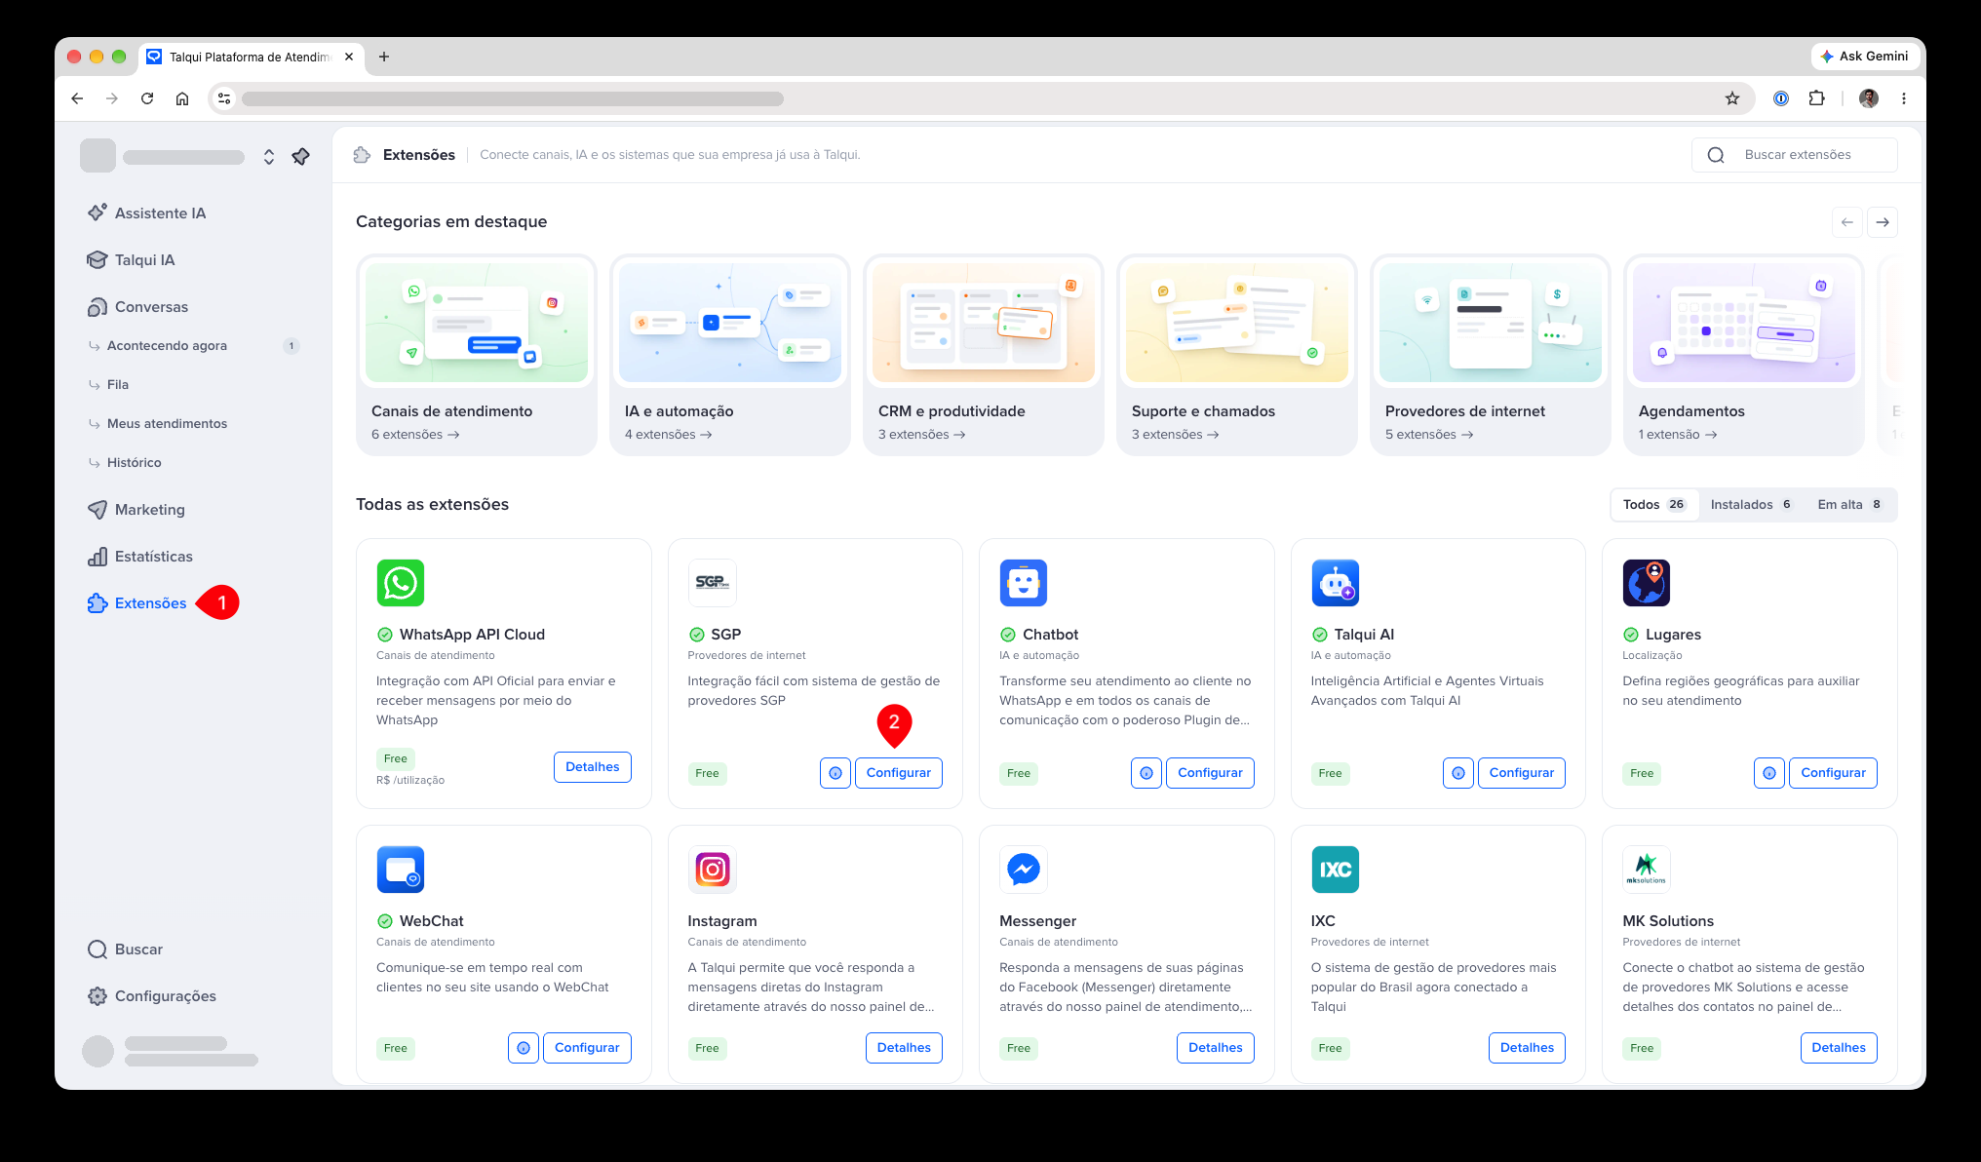Open browser extensions puzzle icon

pyautogui.click(x=1816, y=98)
